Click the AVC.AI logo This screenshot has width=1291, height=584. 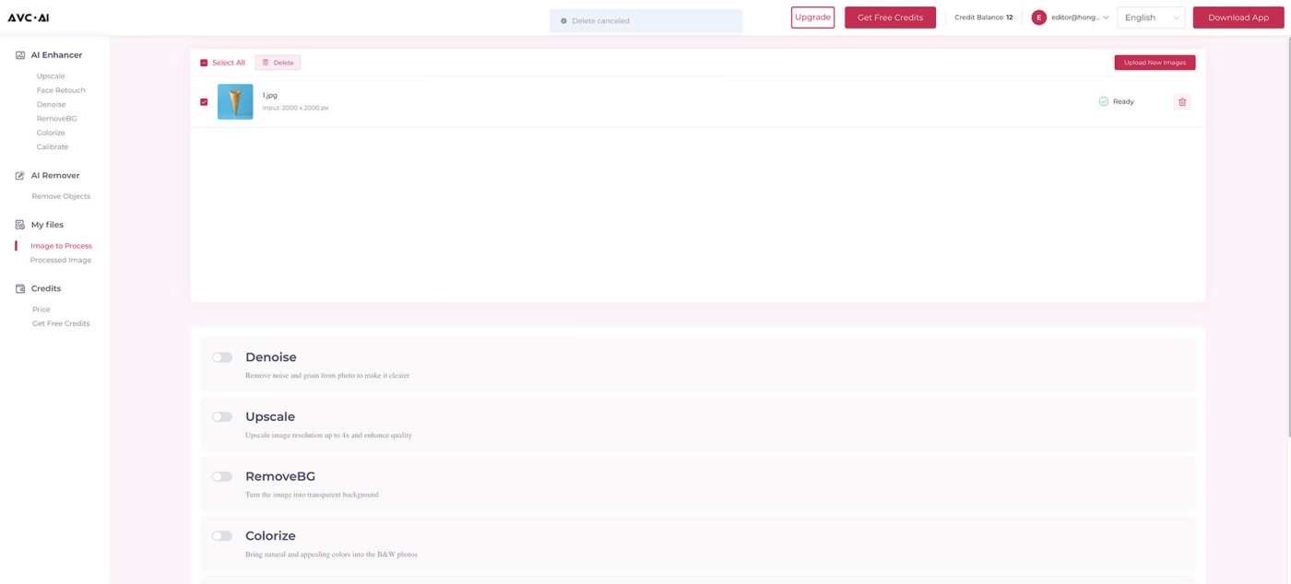click(29, 18)
